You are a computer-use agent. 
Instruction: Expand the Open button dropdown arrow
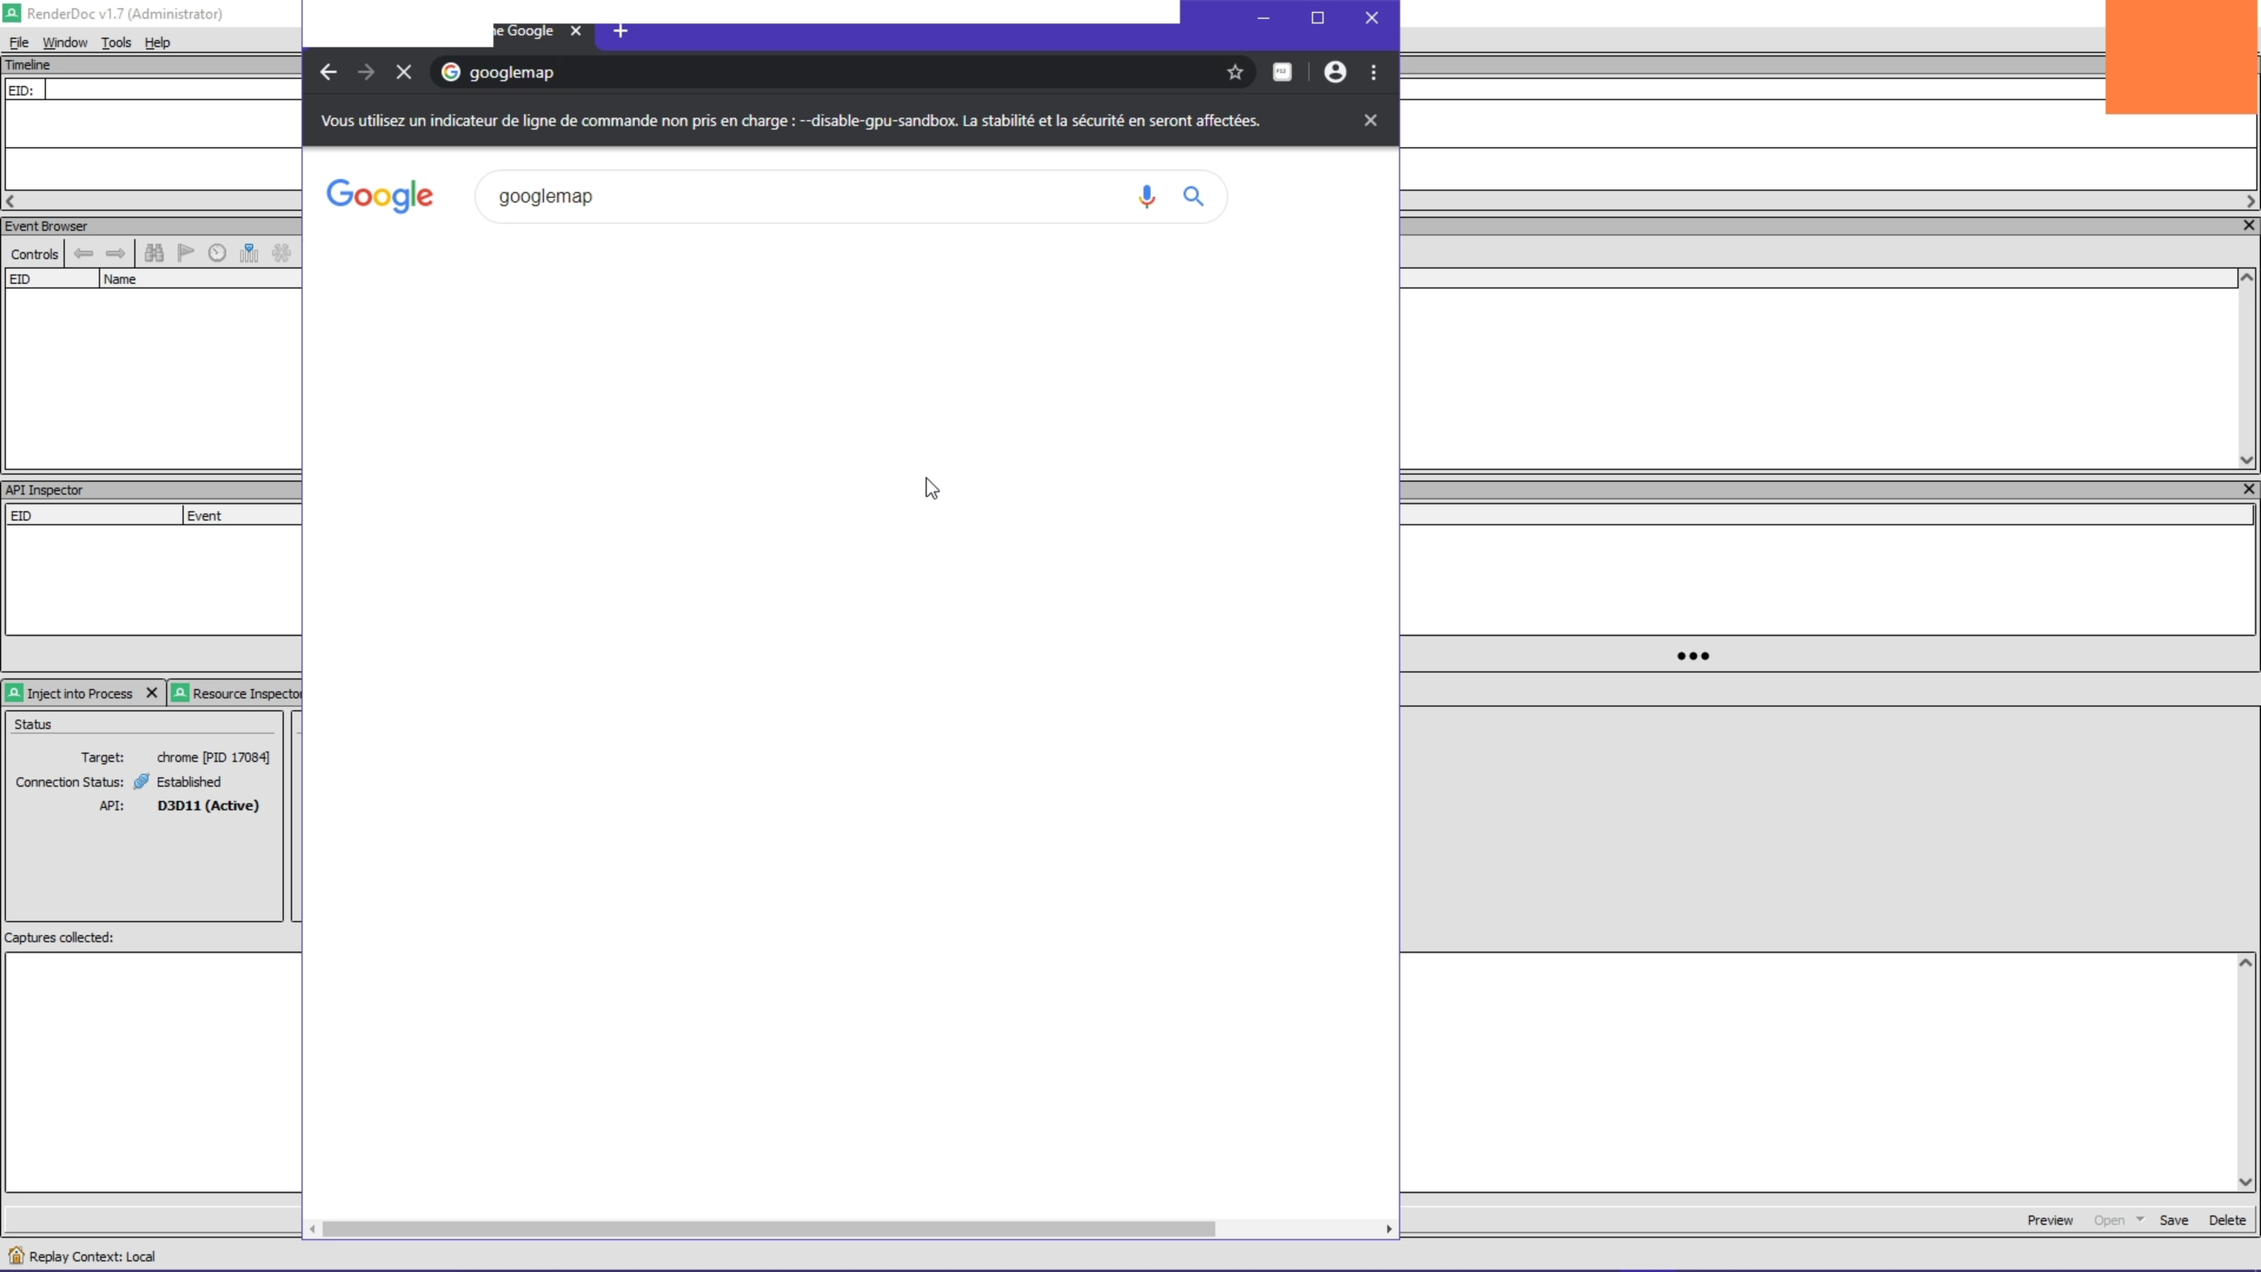point(2140,1220)
